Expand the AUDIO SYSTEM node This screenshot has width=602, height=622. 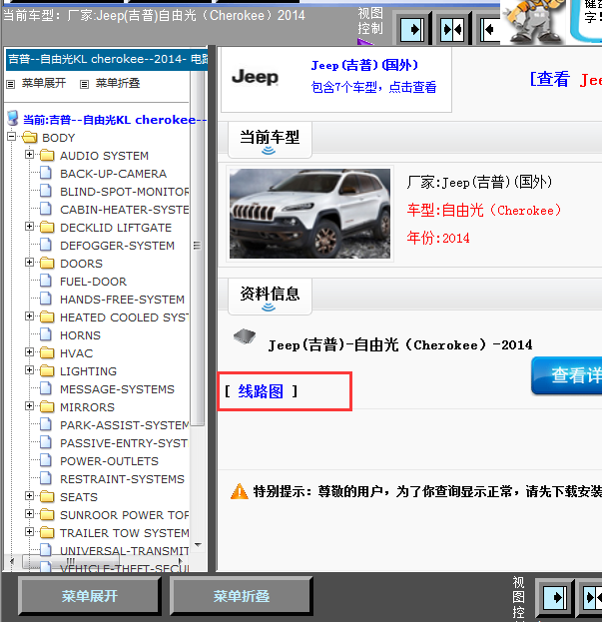[29, 155]
